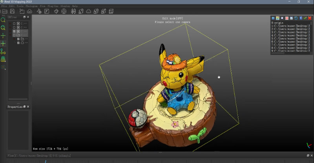The height and width of the screenshot is (163, 314).
Task: Close the Properties panel
Action: 28,107
